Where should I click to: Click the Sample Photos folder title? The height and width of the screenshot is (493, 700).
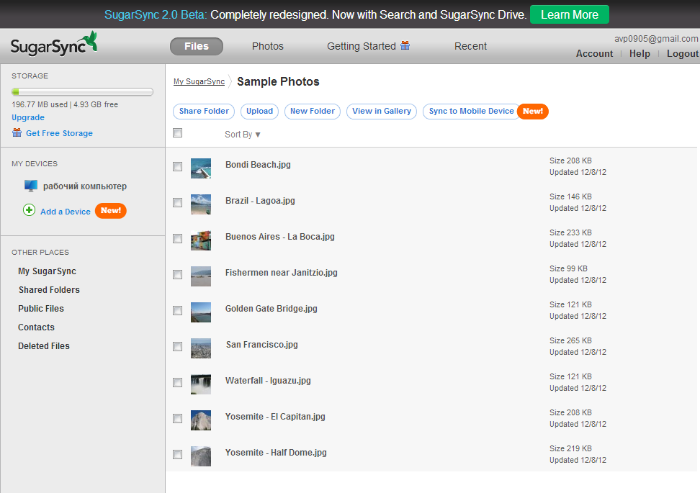point(278,81)
